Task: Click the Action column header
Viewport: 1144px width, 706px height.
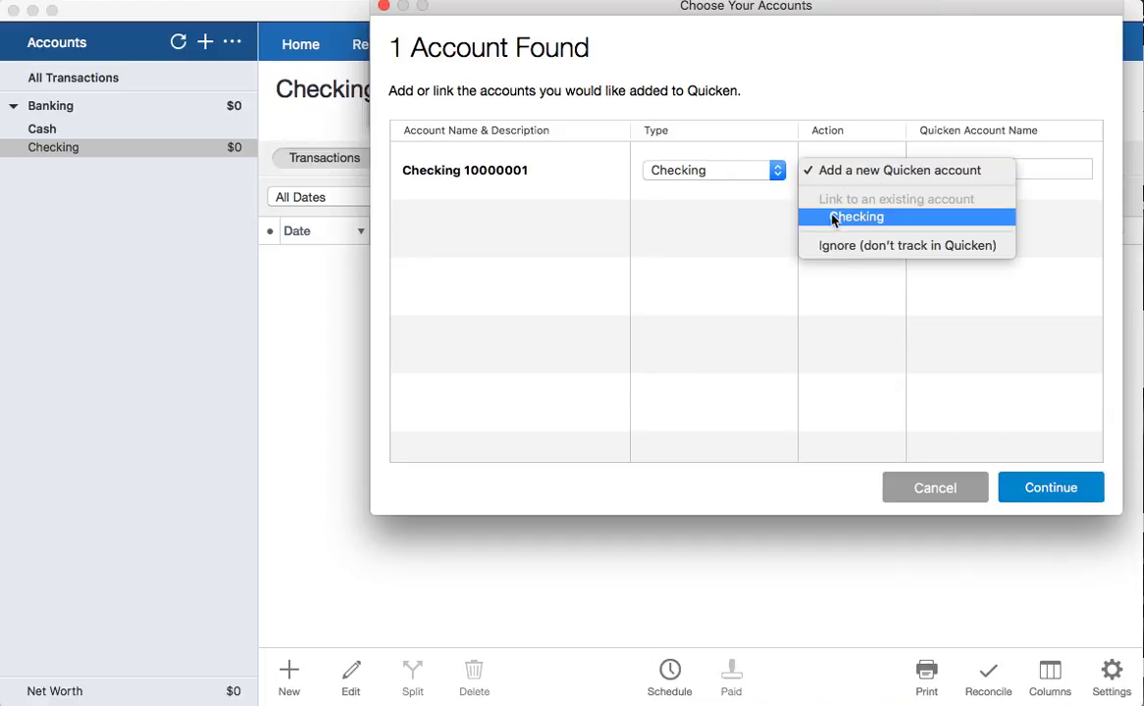Action: (827, 130)
